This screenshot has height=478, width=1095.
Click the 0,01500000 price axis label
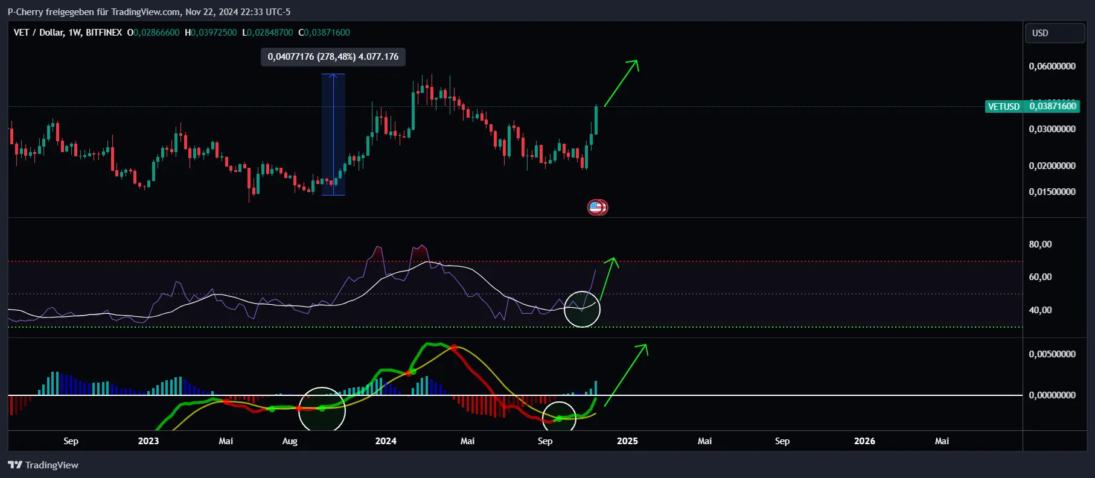[x=1052, y=192]
